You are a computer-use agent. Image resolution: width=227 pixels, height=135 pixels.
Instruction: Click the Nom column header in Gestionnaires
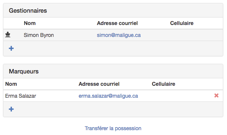(x=29, y=23)
